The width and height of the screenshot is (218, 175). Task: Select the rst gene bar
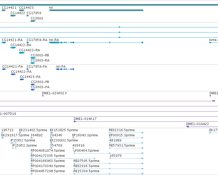coord(96,10)
